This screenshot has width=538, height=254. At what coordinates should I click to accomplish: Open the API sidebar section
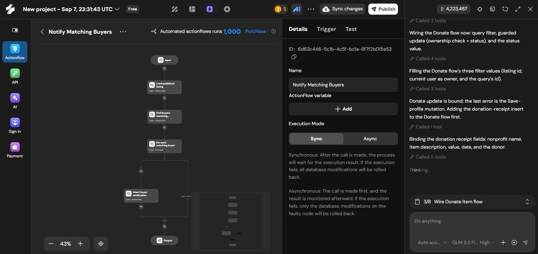pyautogui.click(x=15, y=76)
